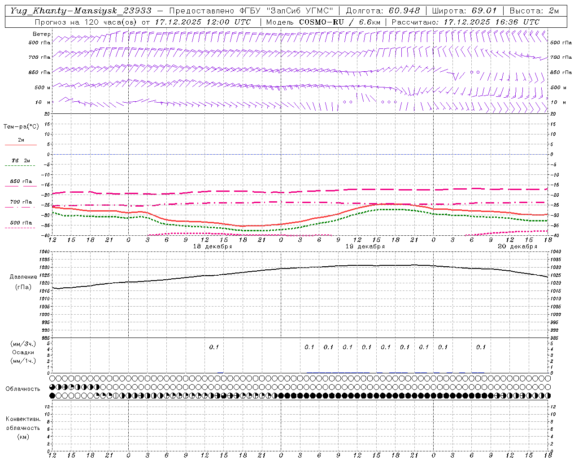
Task: Click the (мм/1ч.) precipitation unit label
Action: (23, 361)
